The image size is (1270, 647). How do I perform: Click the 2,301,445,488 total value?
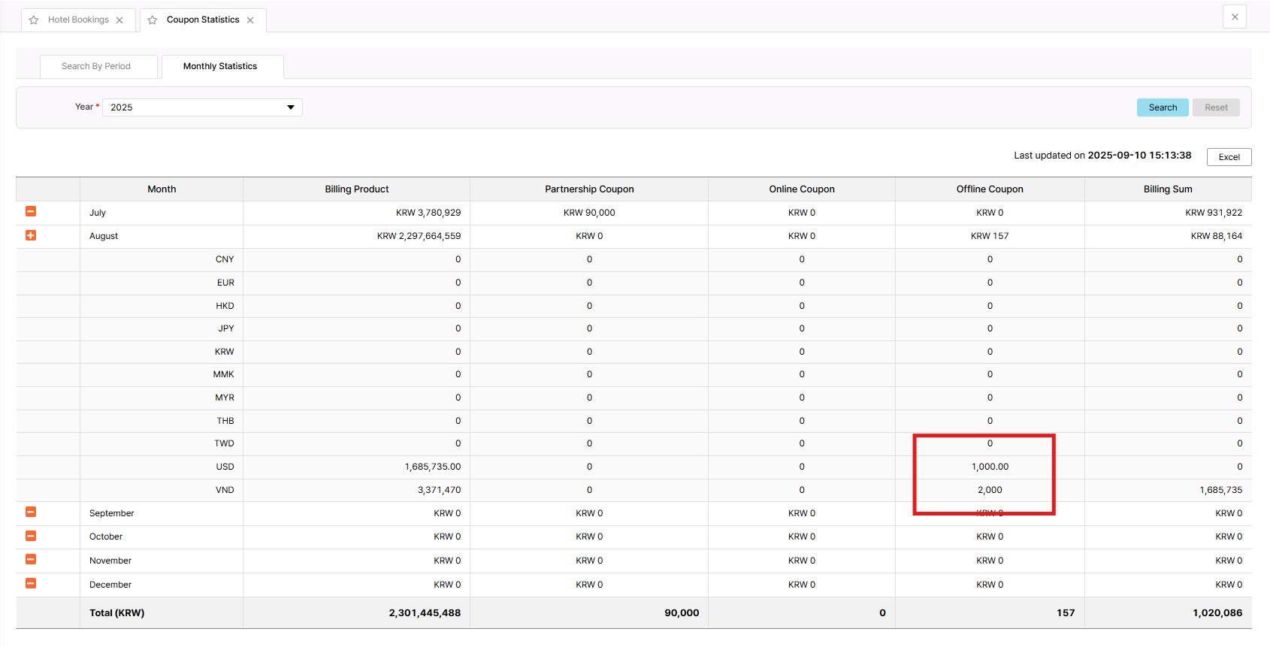425,613
